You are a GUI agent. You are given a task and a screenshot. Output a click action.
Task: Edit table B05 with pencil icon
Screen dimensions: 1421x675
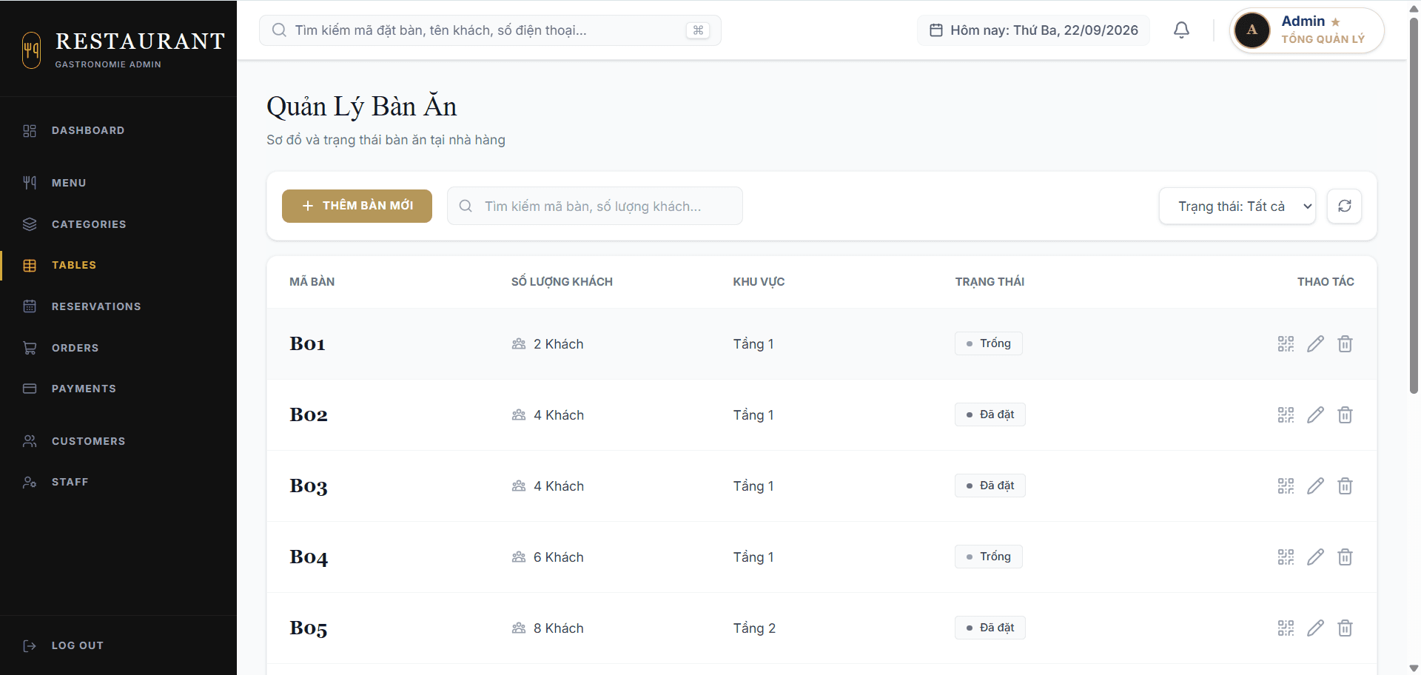(x=1315, y=628)
